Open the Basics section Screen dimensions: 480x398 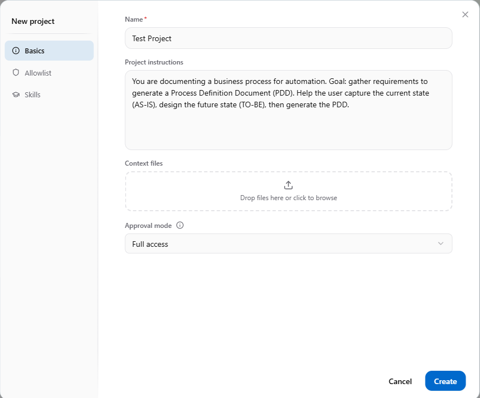(x=49, y=51)
